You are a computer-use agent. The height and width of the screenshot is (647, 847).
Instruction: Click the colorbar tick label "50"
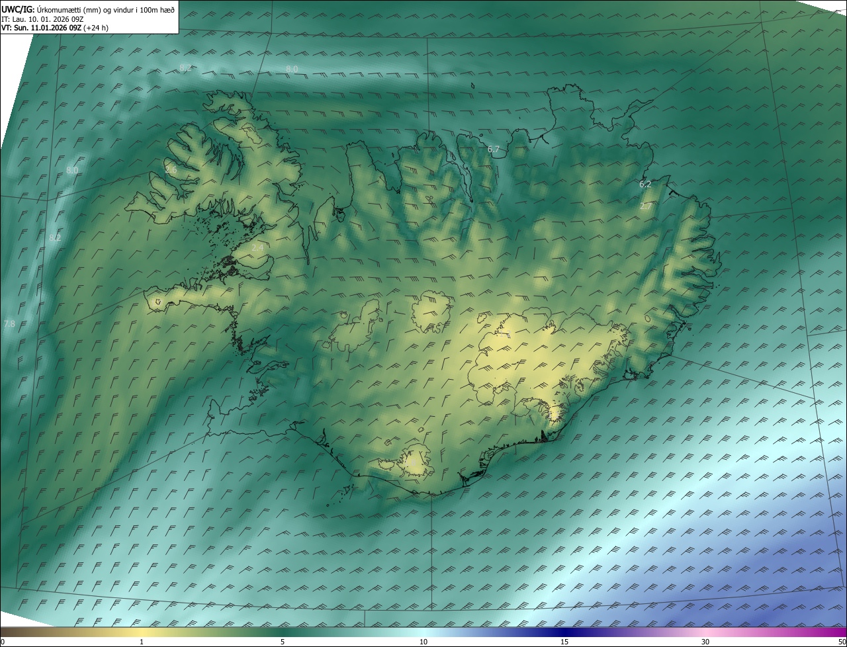(842, 642)
